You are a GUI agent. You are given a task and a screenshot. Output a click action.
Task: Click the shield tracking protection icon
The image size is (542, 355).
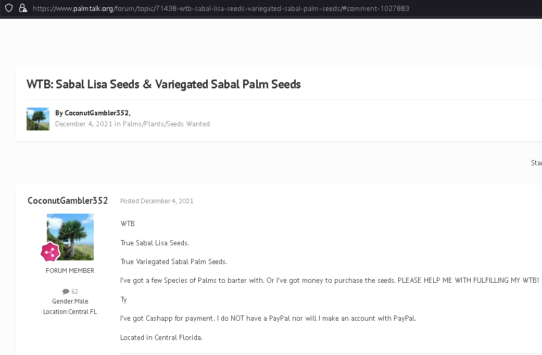(9, 8)
